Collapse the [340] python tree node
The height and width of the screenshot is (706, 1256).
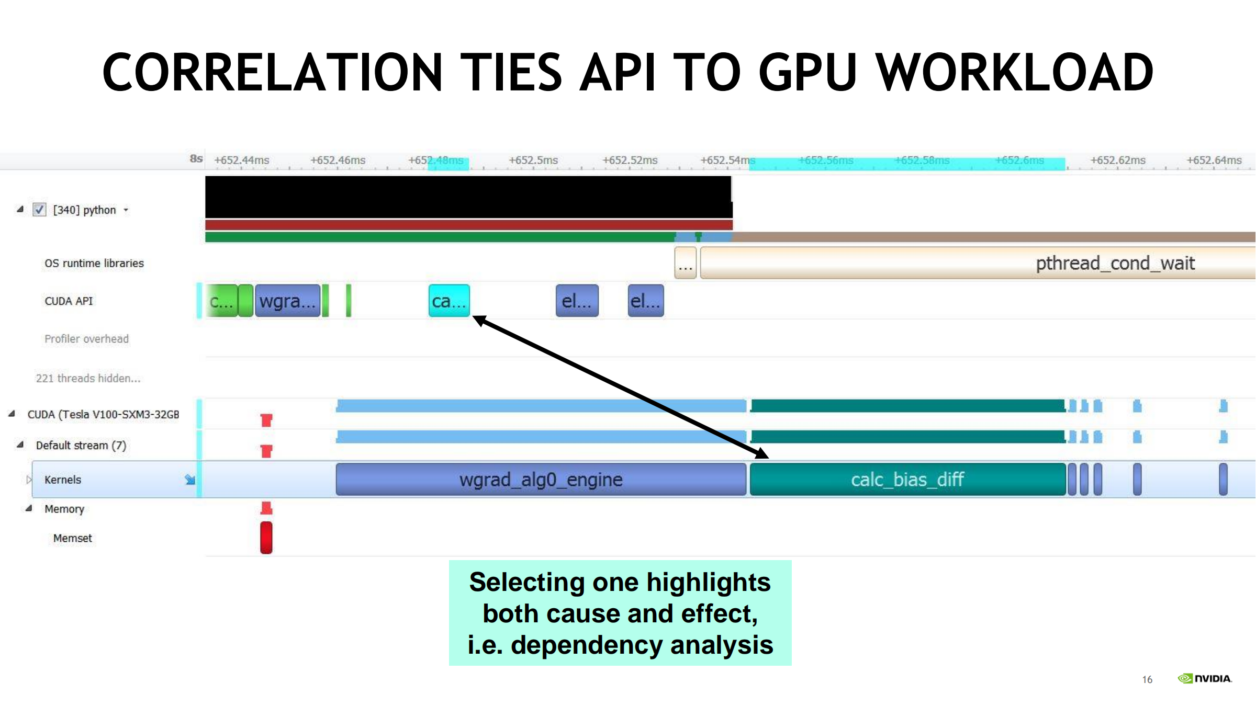tap(20, 209)
